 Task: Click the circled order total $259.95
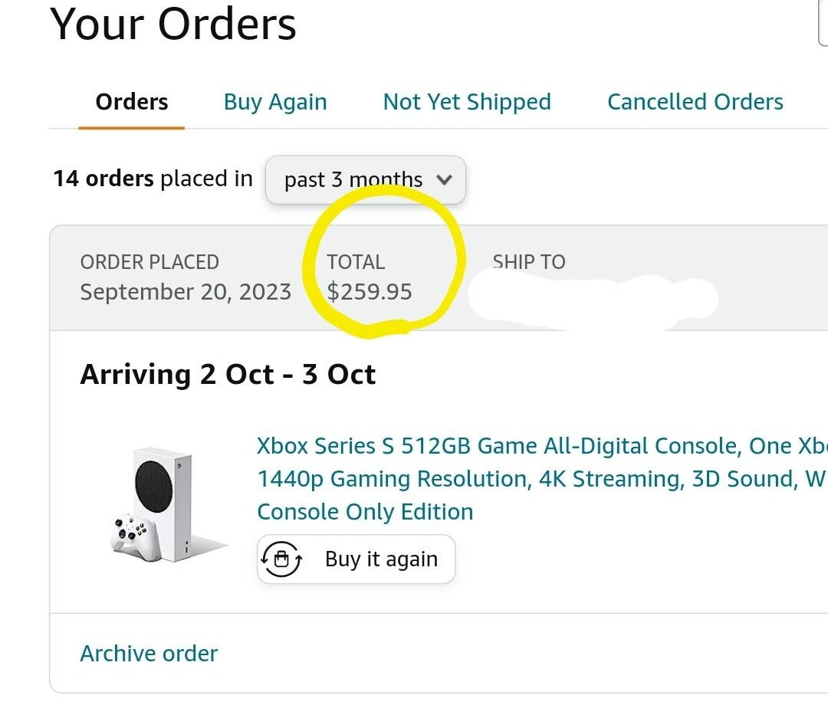point(370,291)
